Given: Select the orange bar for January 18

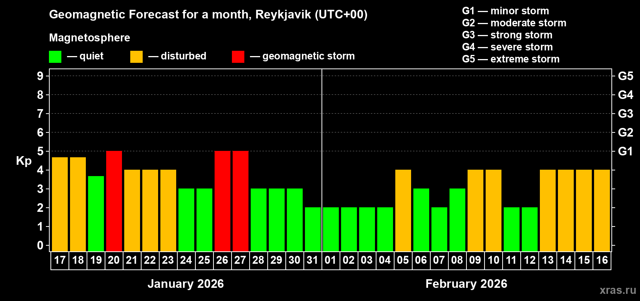Looking at the screenshot, I should (x=78, y=204).
